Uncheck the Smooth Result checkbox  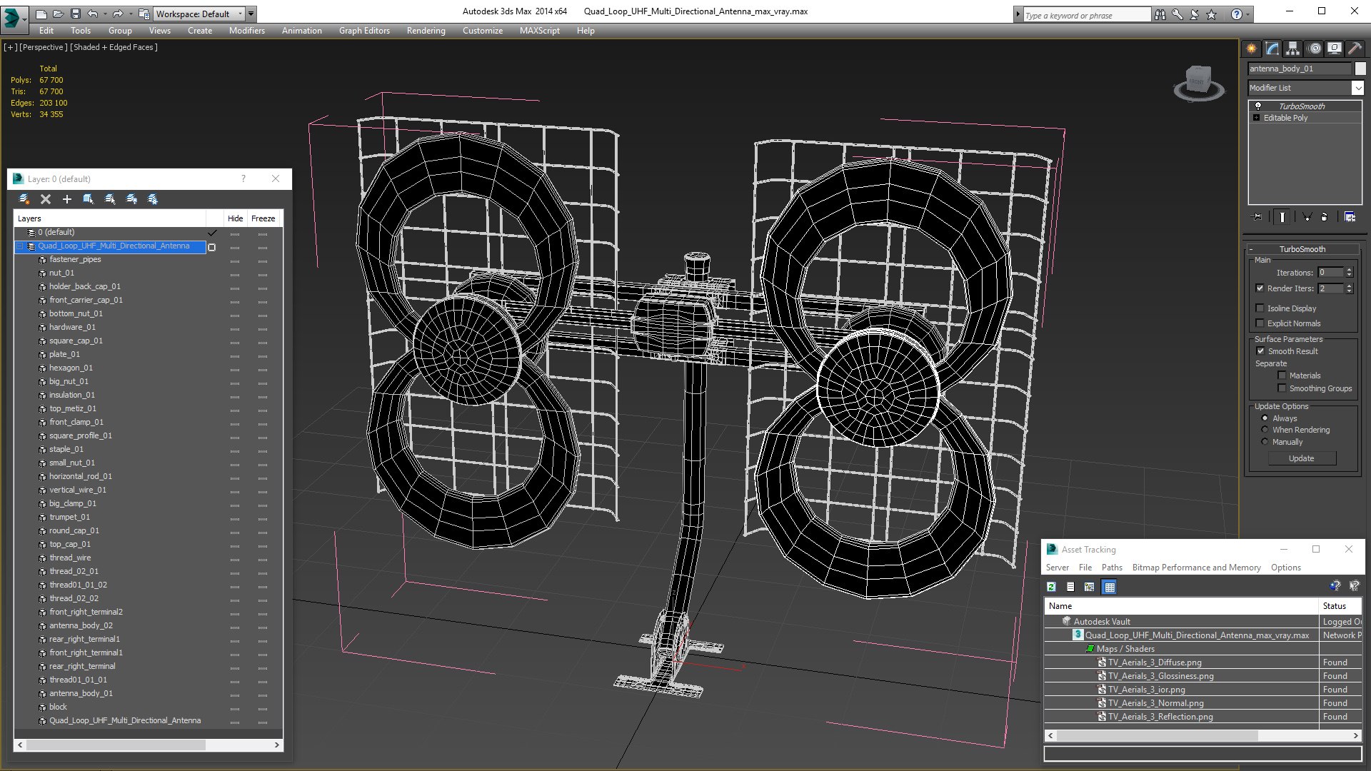click(1260, 351)
